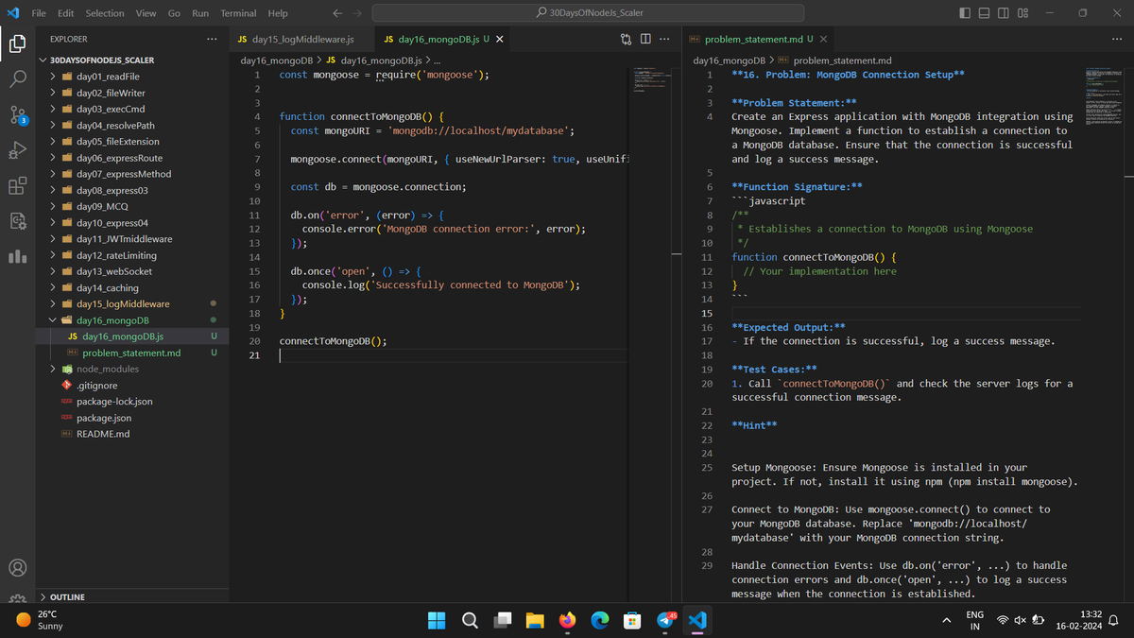Go back with the left navigation arrow
The height and width of the screenshot is (638, 1134).
(337, 13)
